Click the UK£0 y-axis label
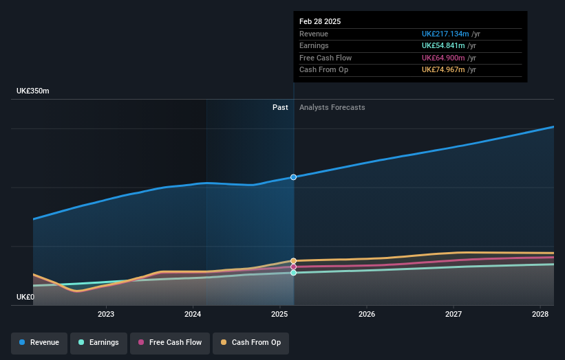565x360 pixels. point(25,297)
